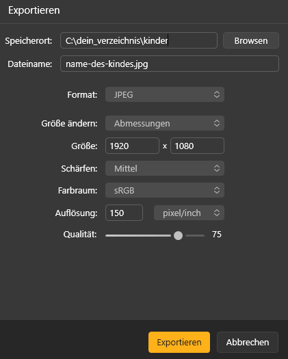The image size is (288, 359).
Task: Open the sRGB color space dropdown
Action: [165, 190]
